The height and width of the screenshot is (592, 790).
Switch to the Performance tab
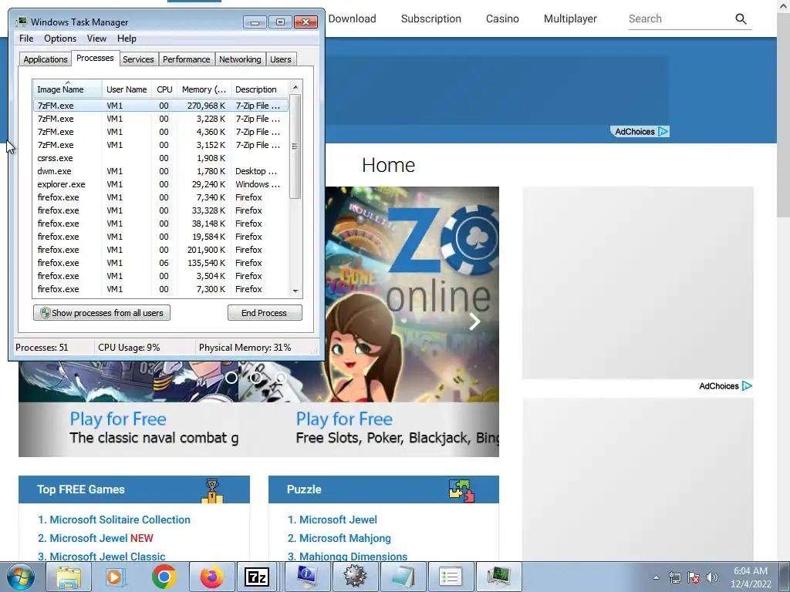[187, 59]
